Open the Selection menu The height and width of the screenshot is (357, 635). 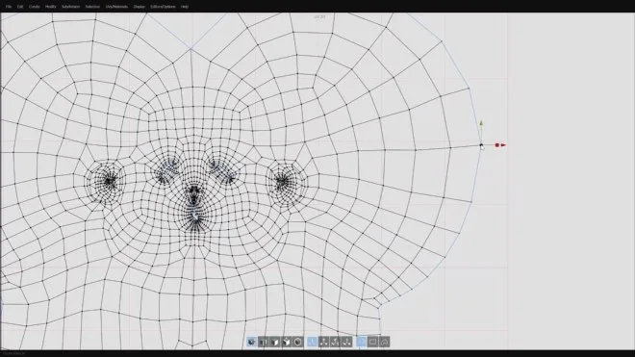pyautogui.click(x=92, y=7)
